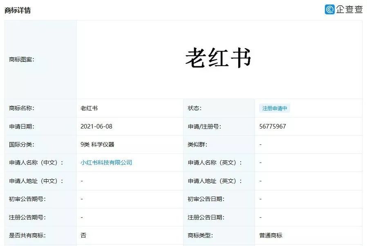Select the registration number 56775967
This screenshot has height=246, width=367.
(273, 126)
